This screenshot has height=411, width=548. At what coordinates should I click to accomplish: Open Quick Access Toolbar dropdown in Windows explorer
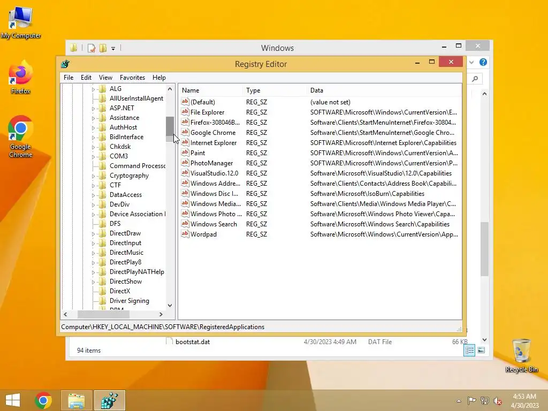(x=113, y=48)
